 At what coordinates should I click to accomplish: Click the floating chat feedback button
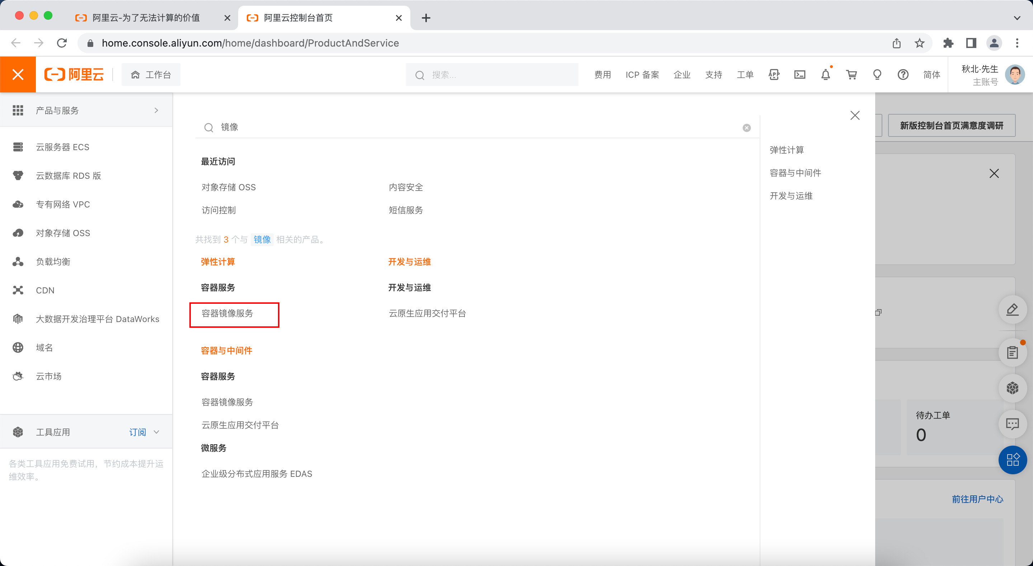(1013, 424)
